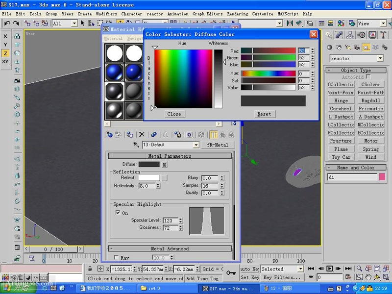Image resolution: width=392 pixels, height=294 pixels.
Task: Open the Render Scene icon on main toolbar
Action: coord(352,24)
